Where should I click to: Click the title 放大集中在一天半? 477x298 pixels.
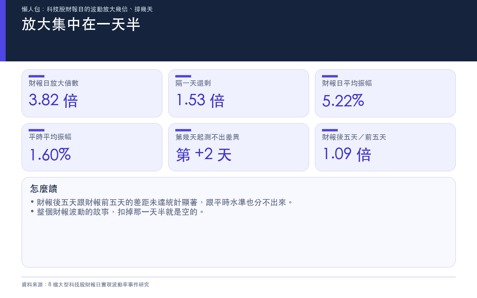coord(81,24)
